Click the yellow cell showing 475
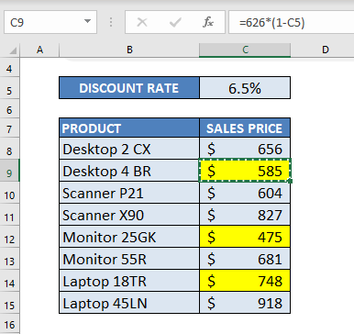This screenshot has height=334, width=354. point(245,237)
